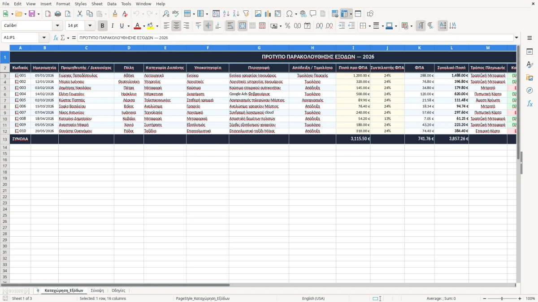Viewport: 538px width, 302px height.
Task: Open sidebar Gallery panel icon
Action: (x=529, y=78)
